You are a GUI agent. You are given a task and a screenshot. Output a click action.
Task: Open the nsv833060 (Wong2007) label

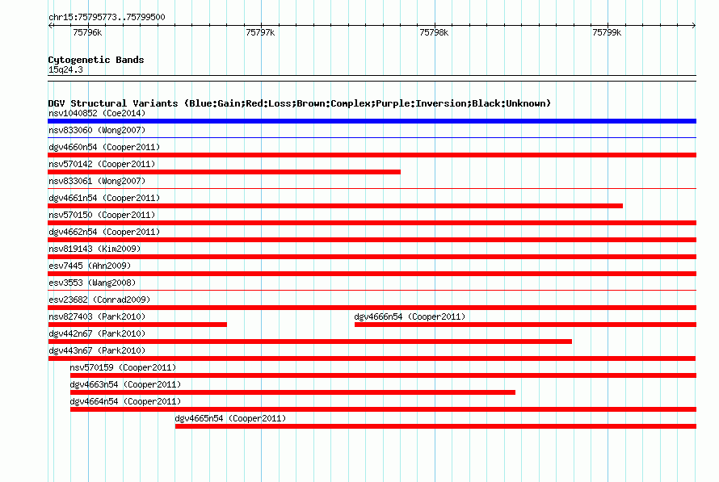97,130
